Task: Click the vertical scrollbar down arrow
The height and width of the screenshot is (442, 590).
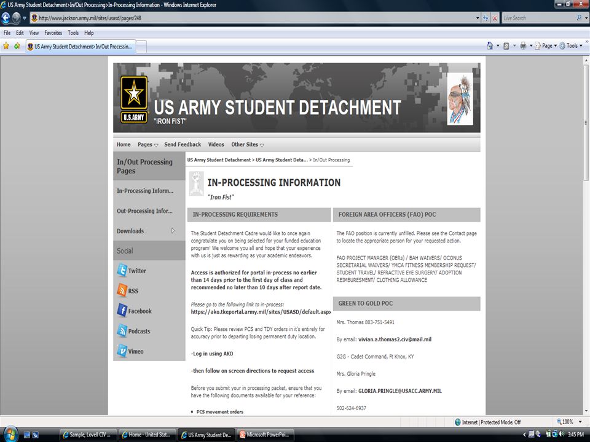Action: point(586,411)
